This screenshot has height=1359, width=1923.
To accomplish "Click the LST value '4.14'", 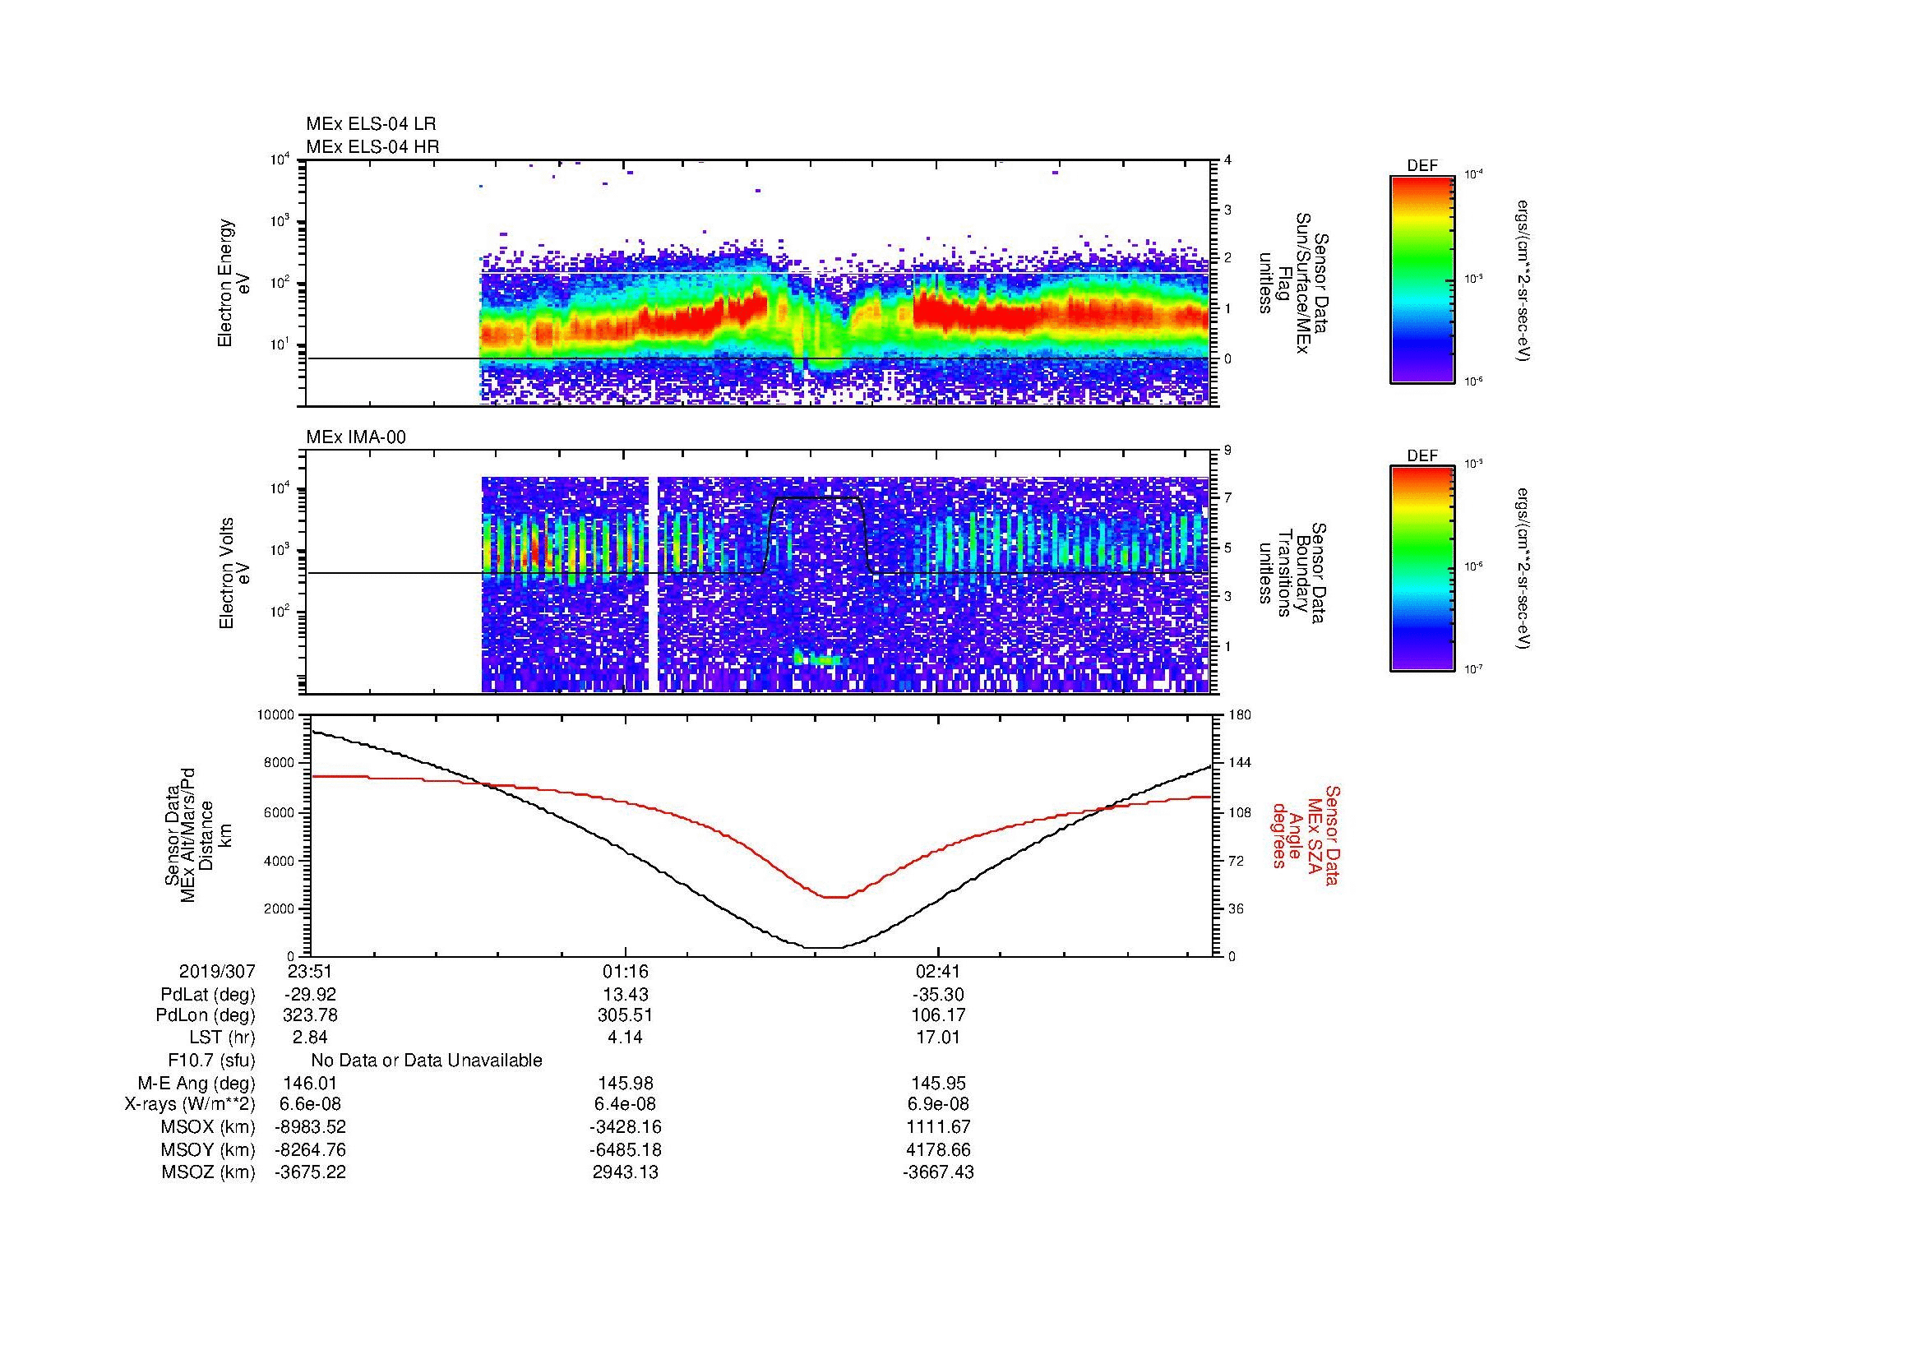I will (x=625, y=1038).
